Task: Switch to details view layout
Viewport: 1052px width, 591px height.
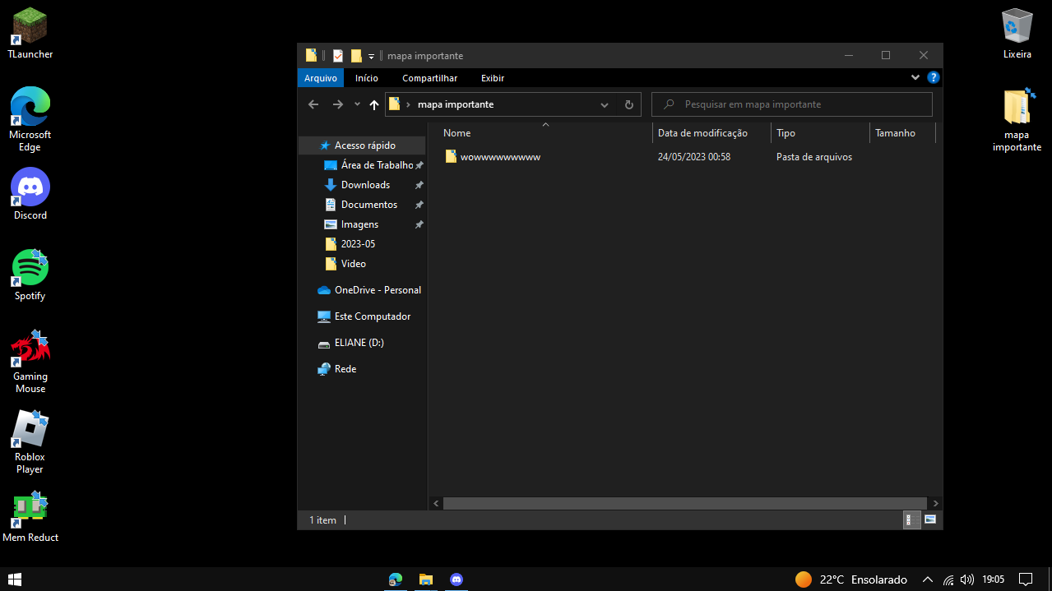Action: (912, 519)
